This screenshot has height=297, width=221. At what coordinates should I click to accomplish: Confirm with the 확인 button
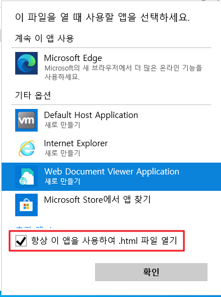pos(151,272)
